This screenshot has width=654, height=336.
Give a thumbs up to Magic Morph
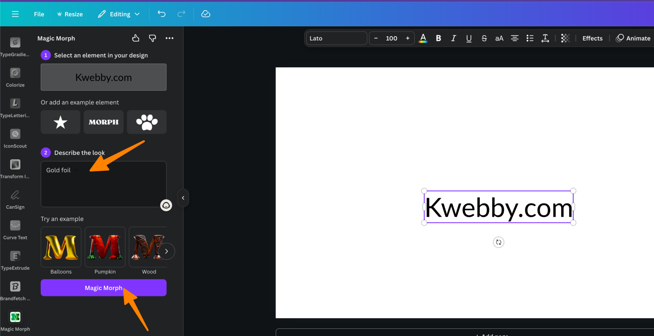(135, 38)
